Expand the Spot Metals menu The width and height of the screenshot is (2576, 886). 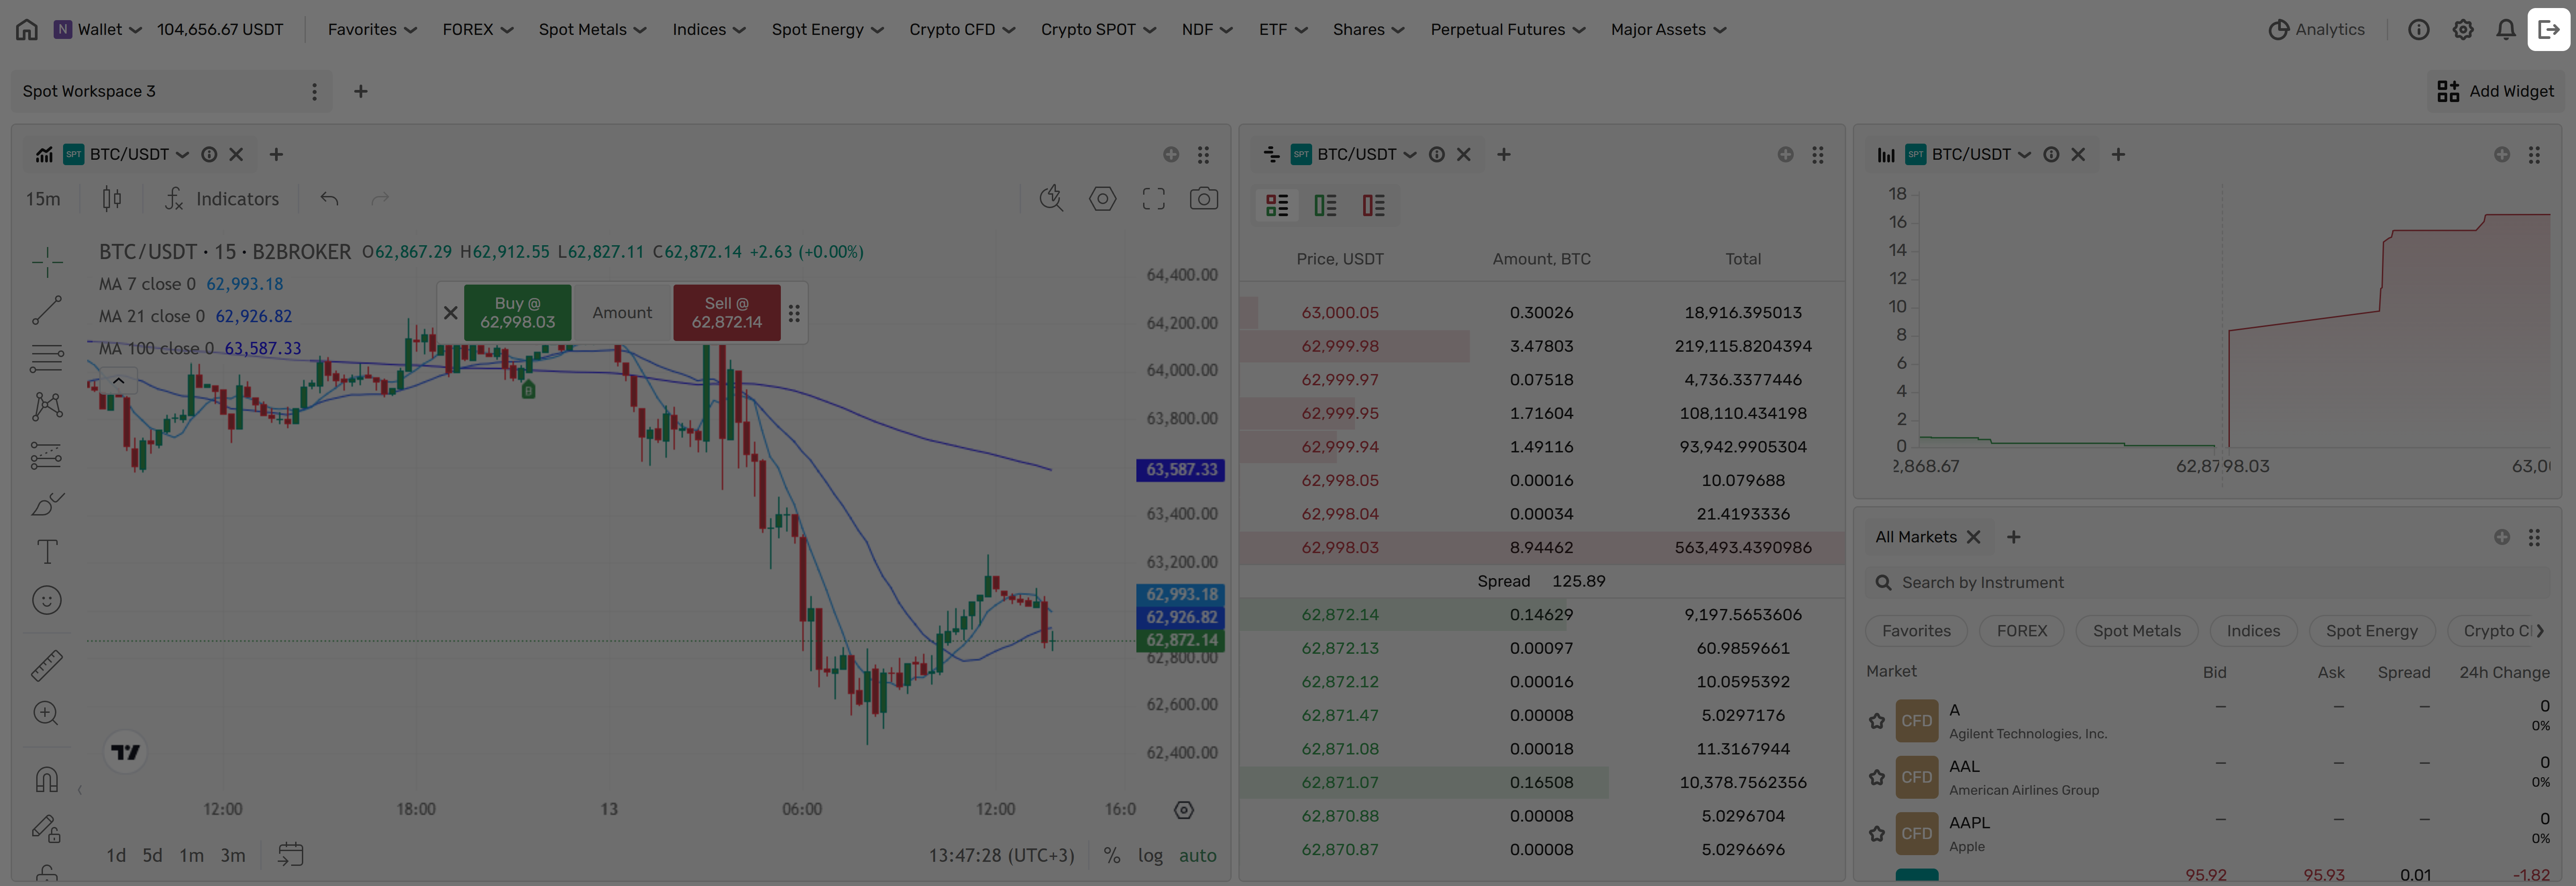592,30
